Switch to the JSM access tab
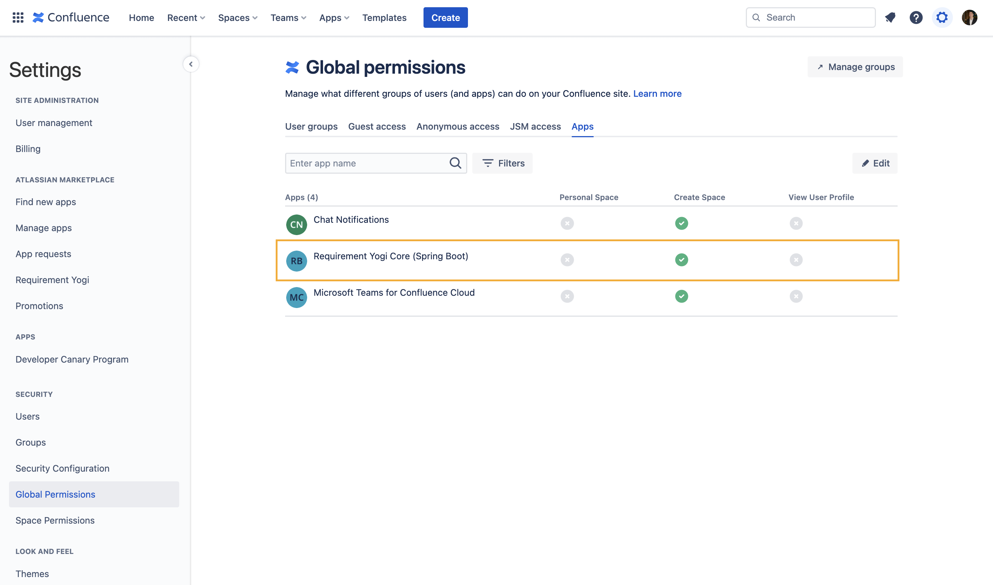The image size is (993, 585). pos(535,126)
